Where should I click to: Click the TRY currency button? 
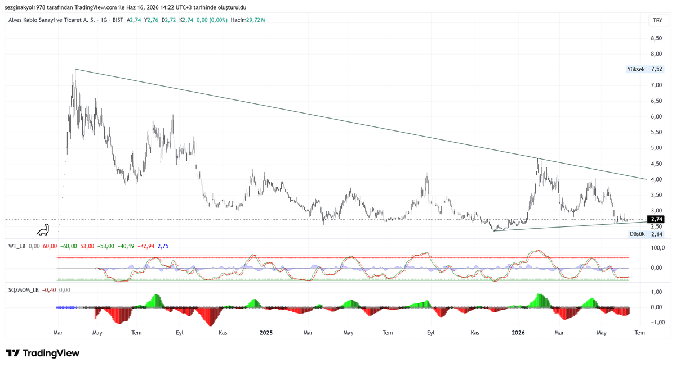click(657, 20)
